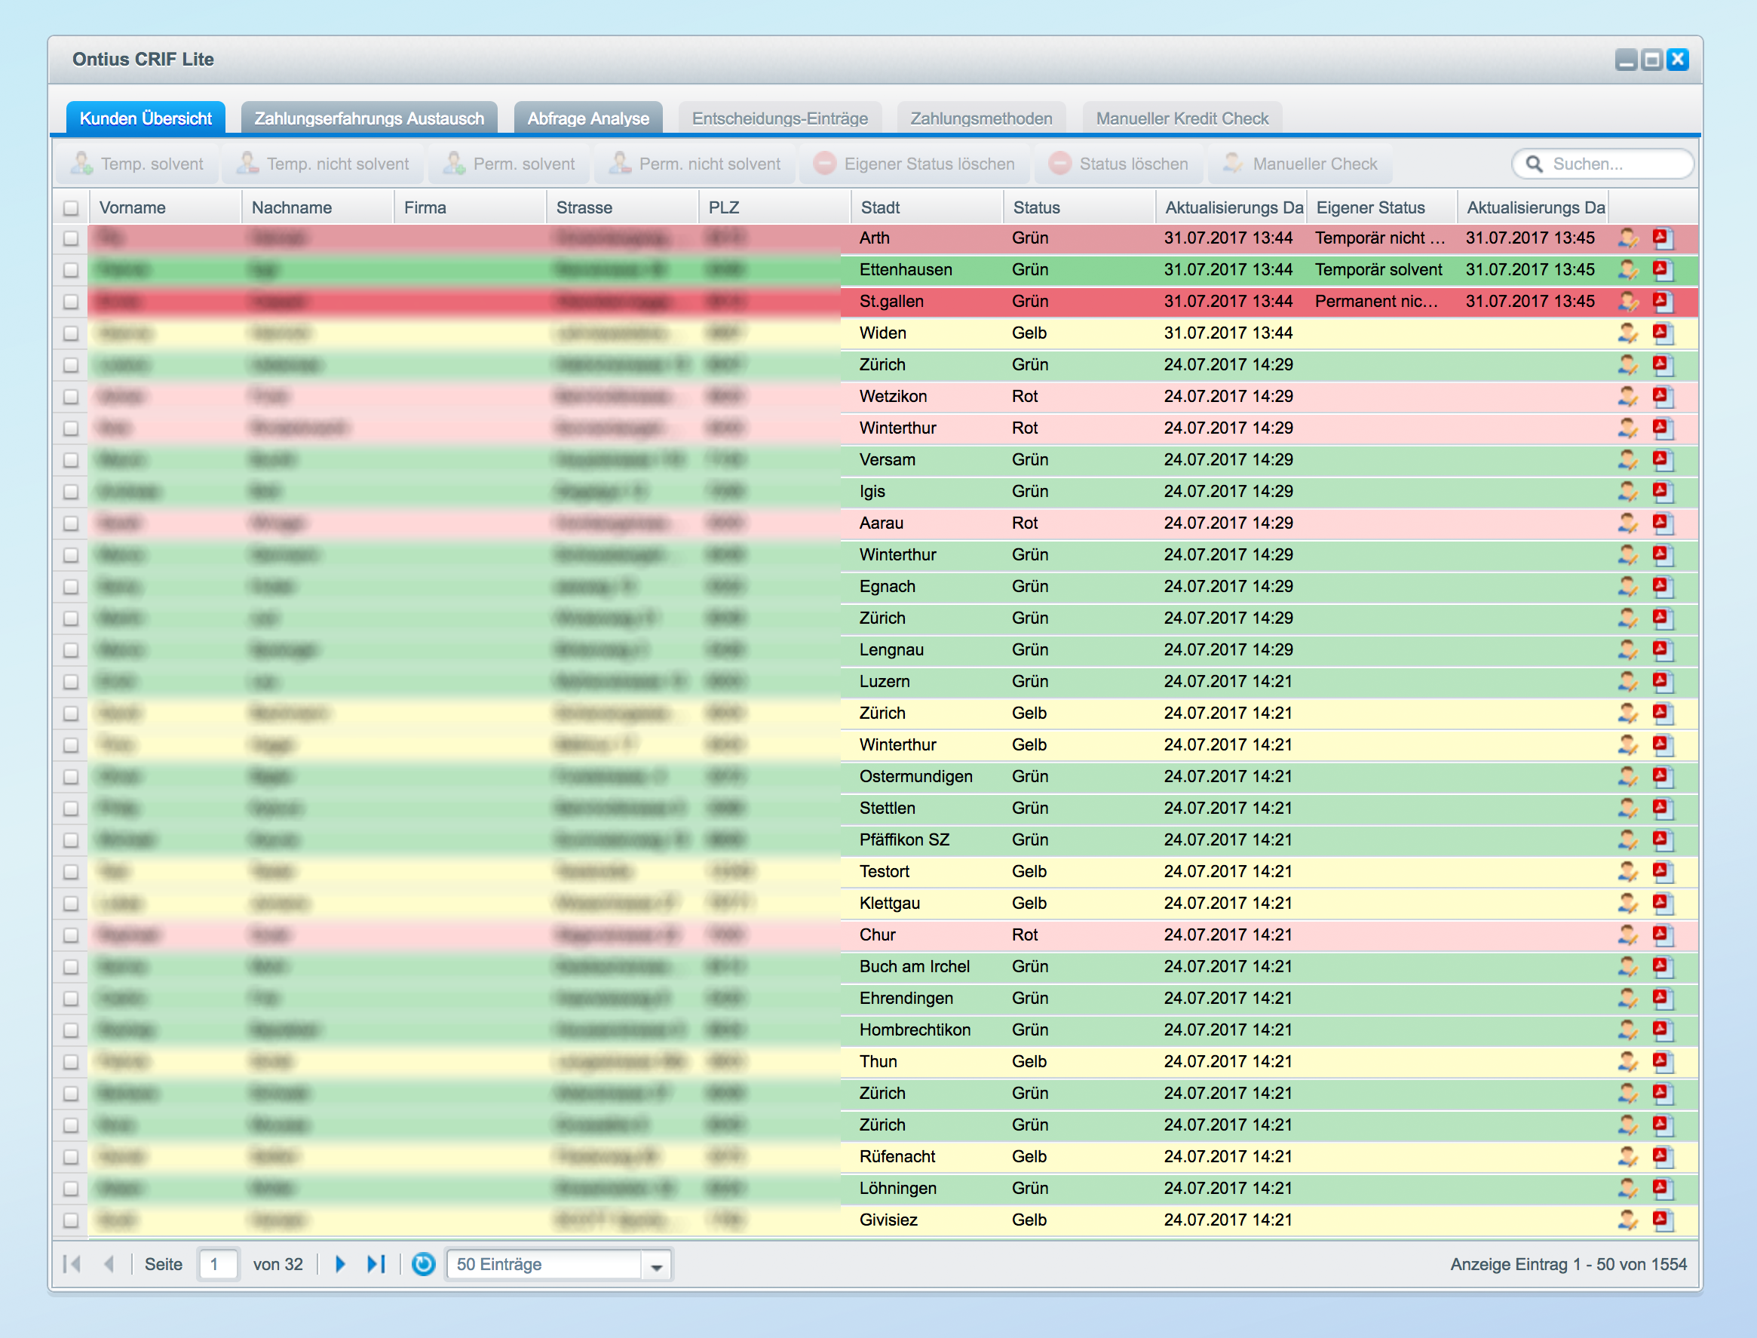This screenshot has width=1757, height=1338.
Task: Open Manueller Kredit Check tab
Action: pos(1182,118)
